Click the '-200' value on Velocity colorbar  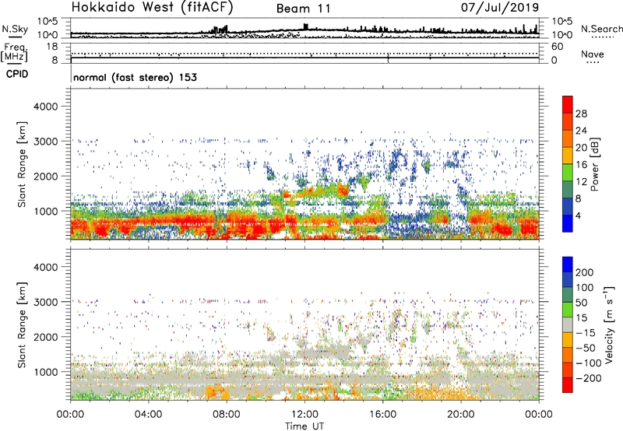pyautogui.click(x=589, y=378)
